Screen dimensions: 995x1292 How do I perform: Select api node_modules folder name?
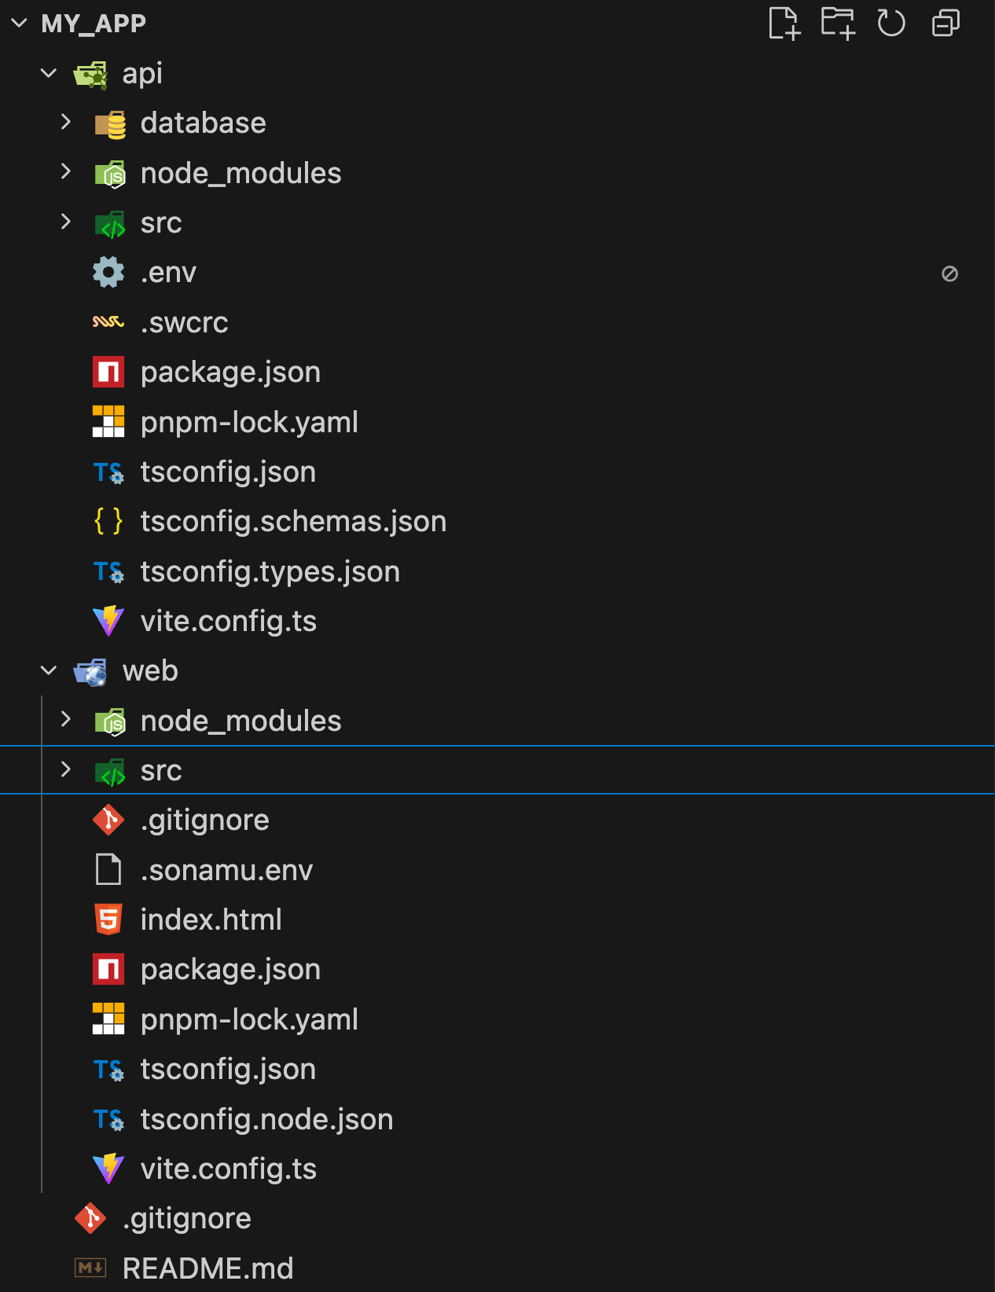coord(240,173)
